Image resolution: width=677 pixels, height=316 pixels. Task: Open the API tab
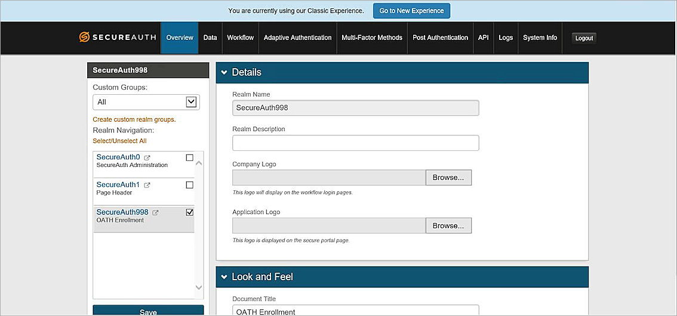click(483, 38)
